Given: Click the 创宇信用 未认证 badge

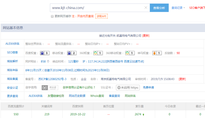Looking at the screenshot, I should point(50,88).
